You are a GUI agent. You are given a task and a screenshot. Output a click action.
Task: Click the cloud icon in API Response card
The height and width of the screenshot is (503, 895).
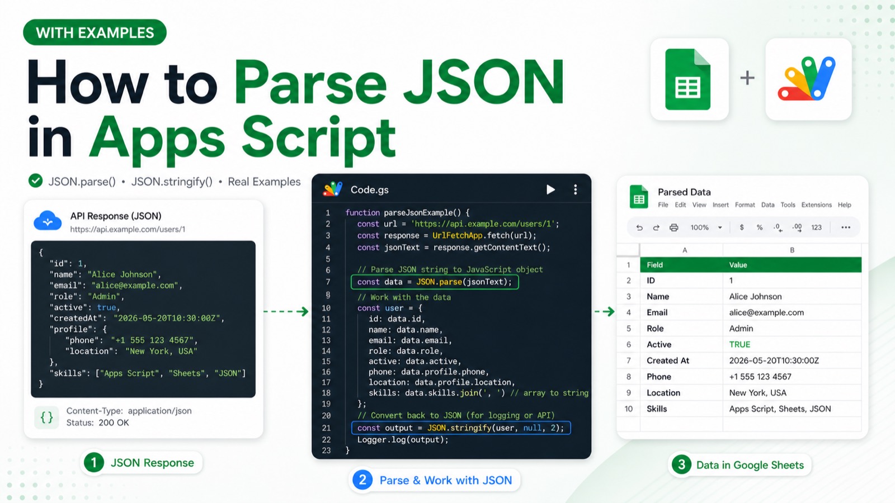(48, 221)
